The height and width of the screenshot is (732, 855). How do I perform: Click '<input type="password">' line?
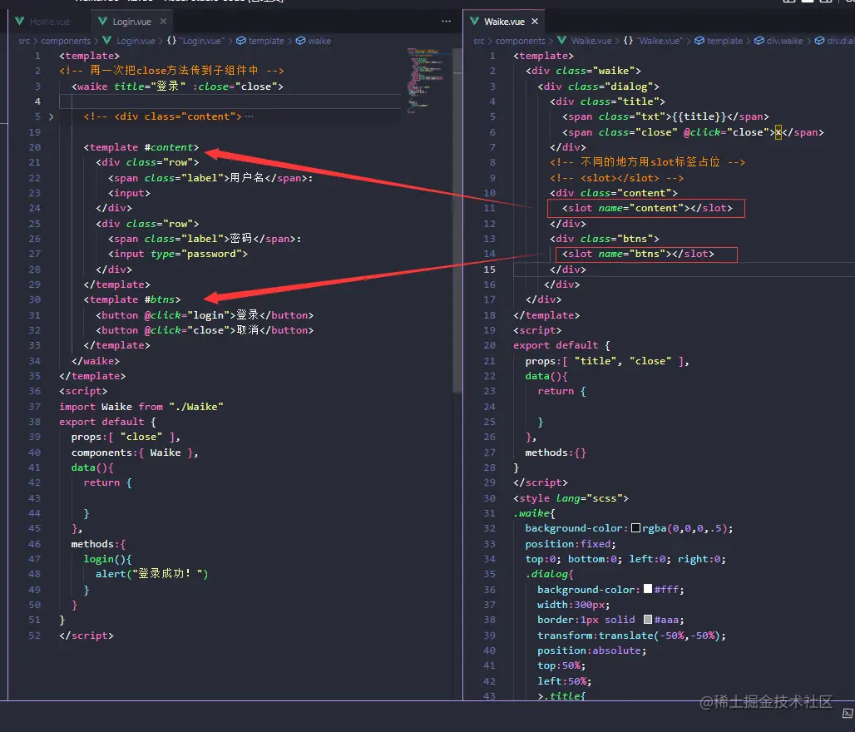(178, 254)
